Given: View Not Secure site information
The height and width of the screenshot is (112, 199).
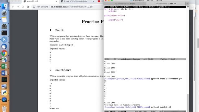Looking at the screenshot, I should pyautogui.click(x=40, y=7).
